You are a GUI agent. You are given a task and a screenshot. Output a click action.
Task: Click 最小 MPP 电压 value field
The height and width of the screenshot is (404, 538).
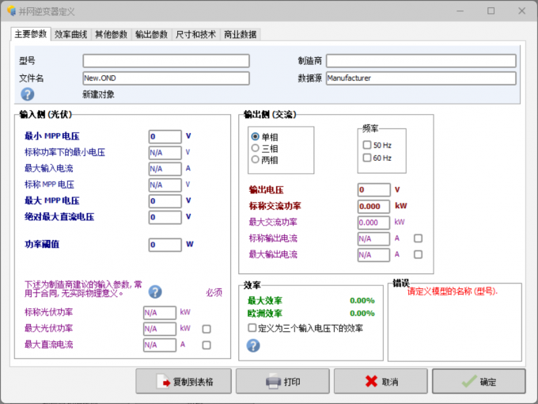pyautogui.click(x=165, y=136)
